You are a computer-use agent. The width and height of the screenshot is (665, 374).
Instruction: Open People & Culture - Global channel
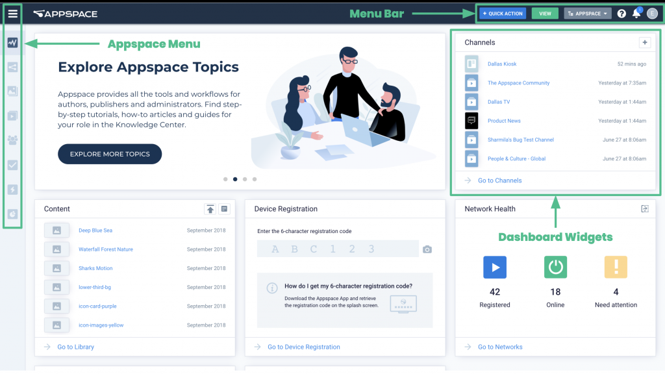coord(516,158)
